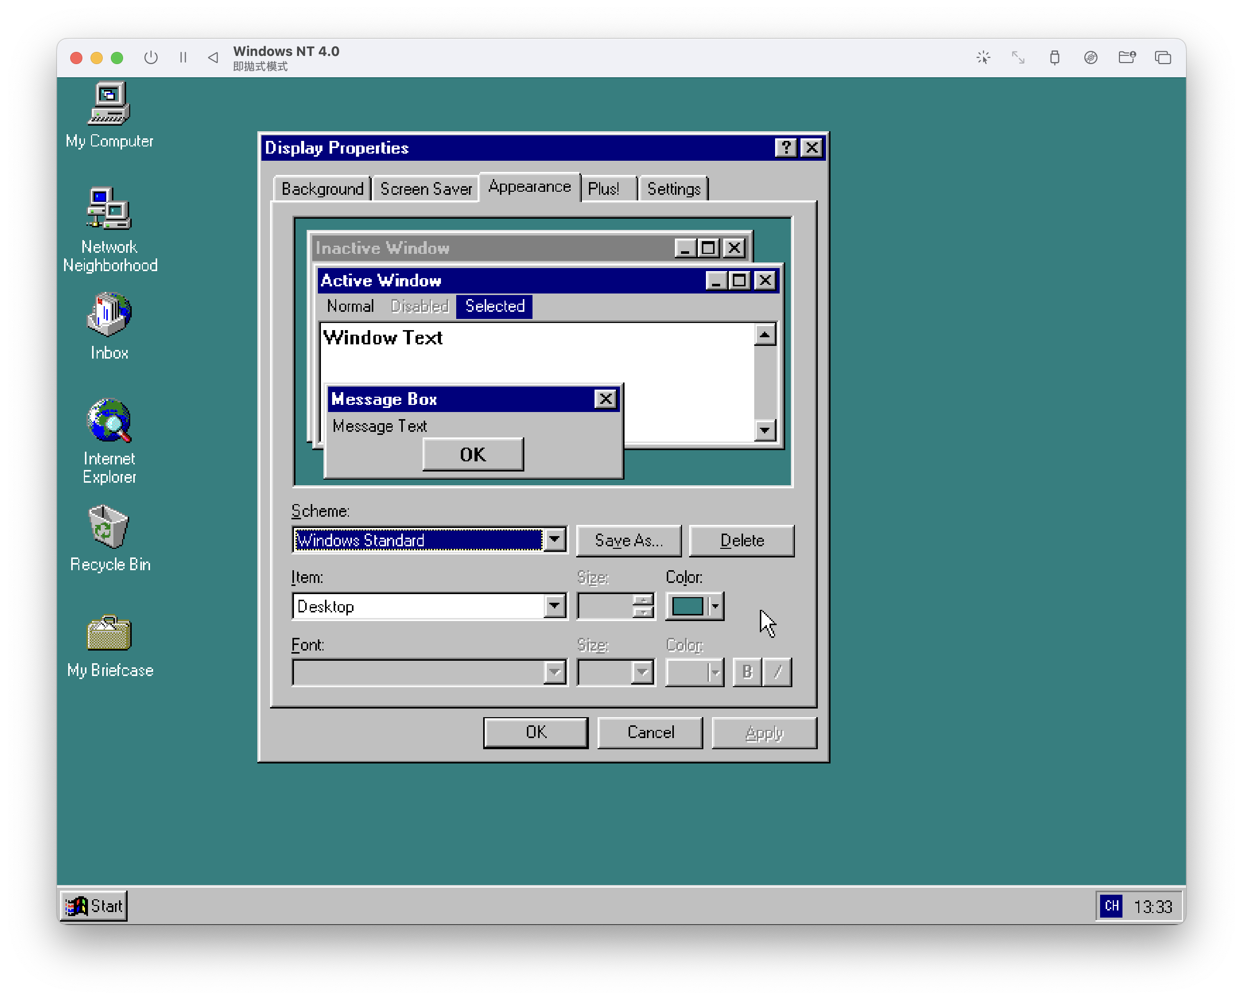The image size is (1243, 1000).
Task: Switch to the Settings tab
Action: (673, 188)
